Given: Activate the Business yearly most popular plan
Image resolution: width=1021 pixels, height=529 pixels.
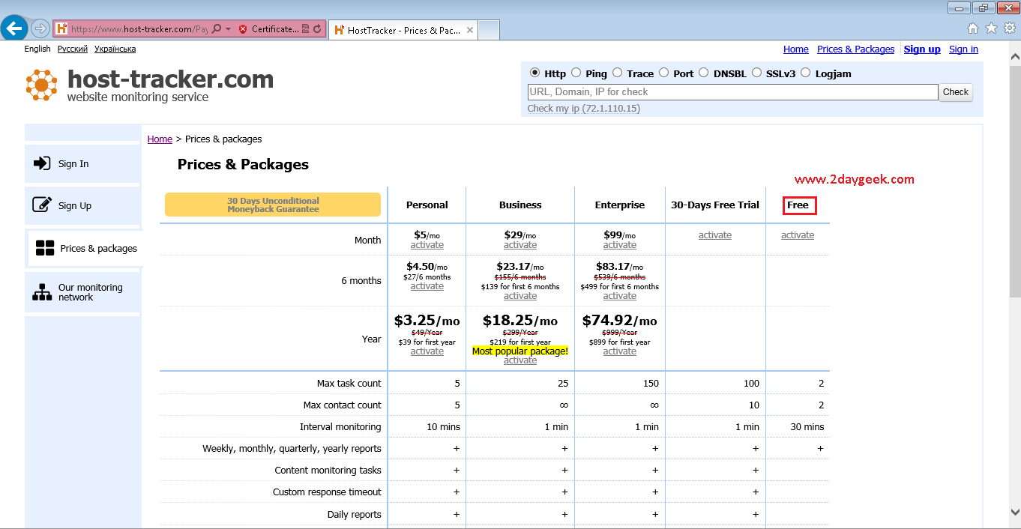Looking at the screenshot, I should tap(520, 360).
